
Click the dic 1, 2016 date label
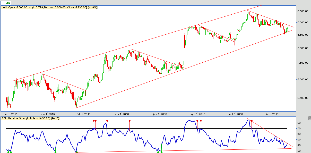(272, 114)
